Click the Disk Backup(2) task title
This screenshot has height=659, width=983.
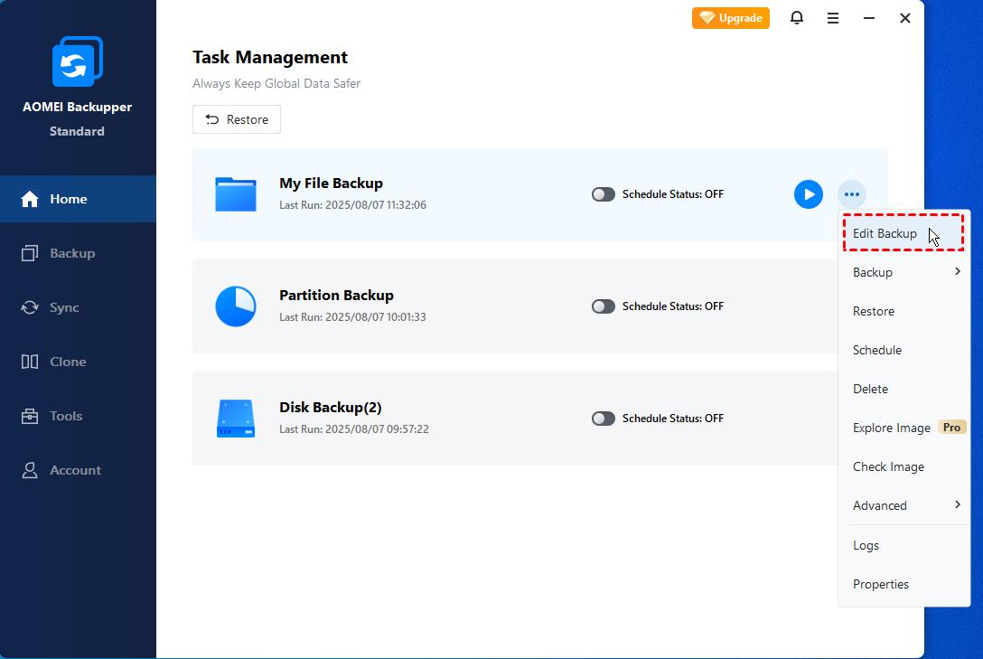pos(331,408)
